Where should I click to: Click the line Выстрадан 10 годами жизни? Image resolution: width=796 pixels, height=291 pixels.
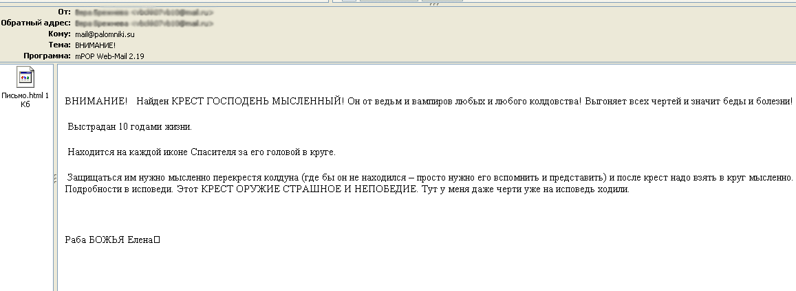129,127
